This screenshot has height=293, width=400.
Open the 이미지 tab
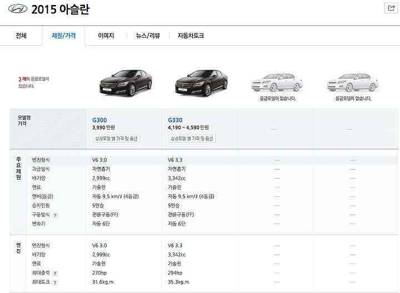(106, 36)
